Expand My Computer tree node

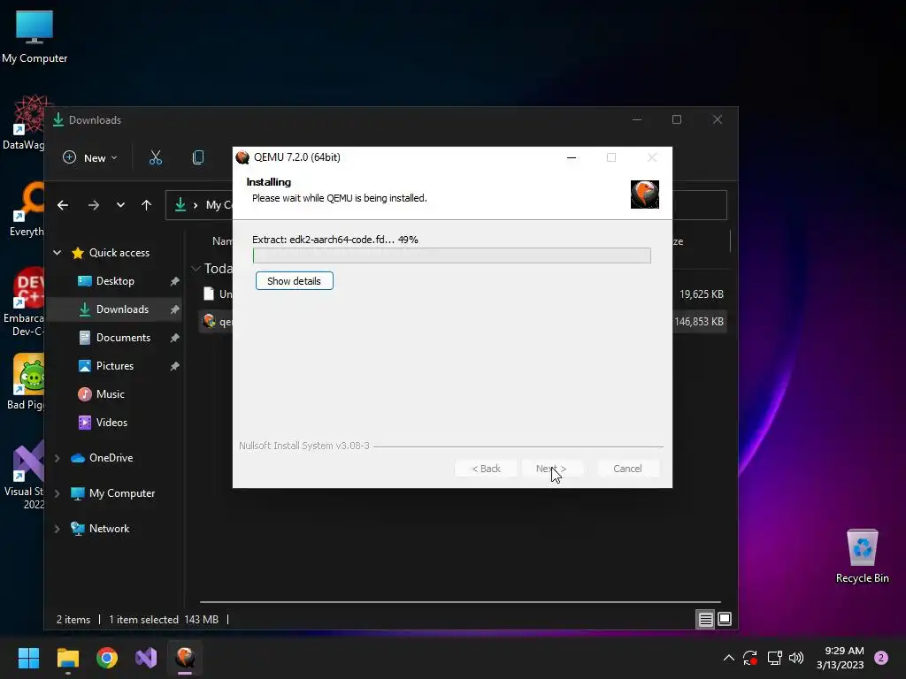(58, 493)
